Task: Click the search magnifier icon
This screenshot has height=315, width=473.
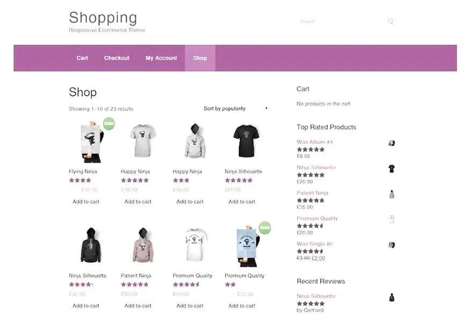Action: click(391, 22)
